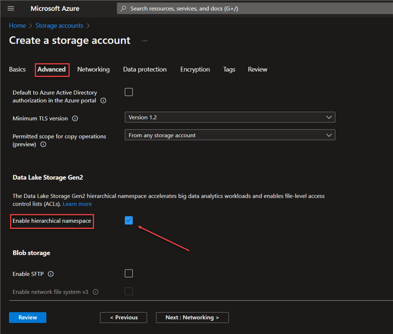Show info for Permitted scope for copy operations

[x=43, y=145]
